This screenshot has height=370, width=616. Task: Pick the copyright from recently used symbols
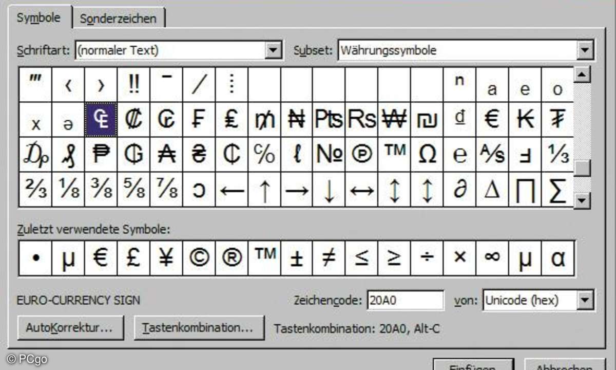coord(199,258)
